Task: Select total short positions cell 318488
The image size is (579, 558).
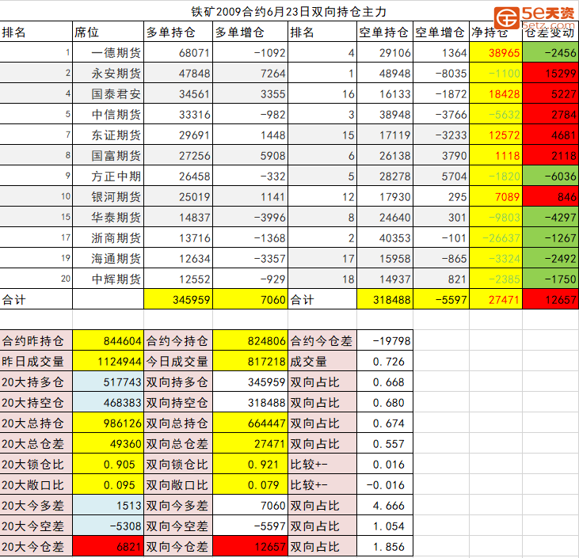Action: coord(384,299)
